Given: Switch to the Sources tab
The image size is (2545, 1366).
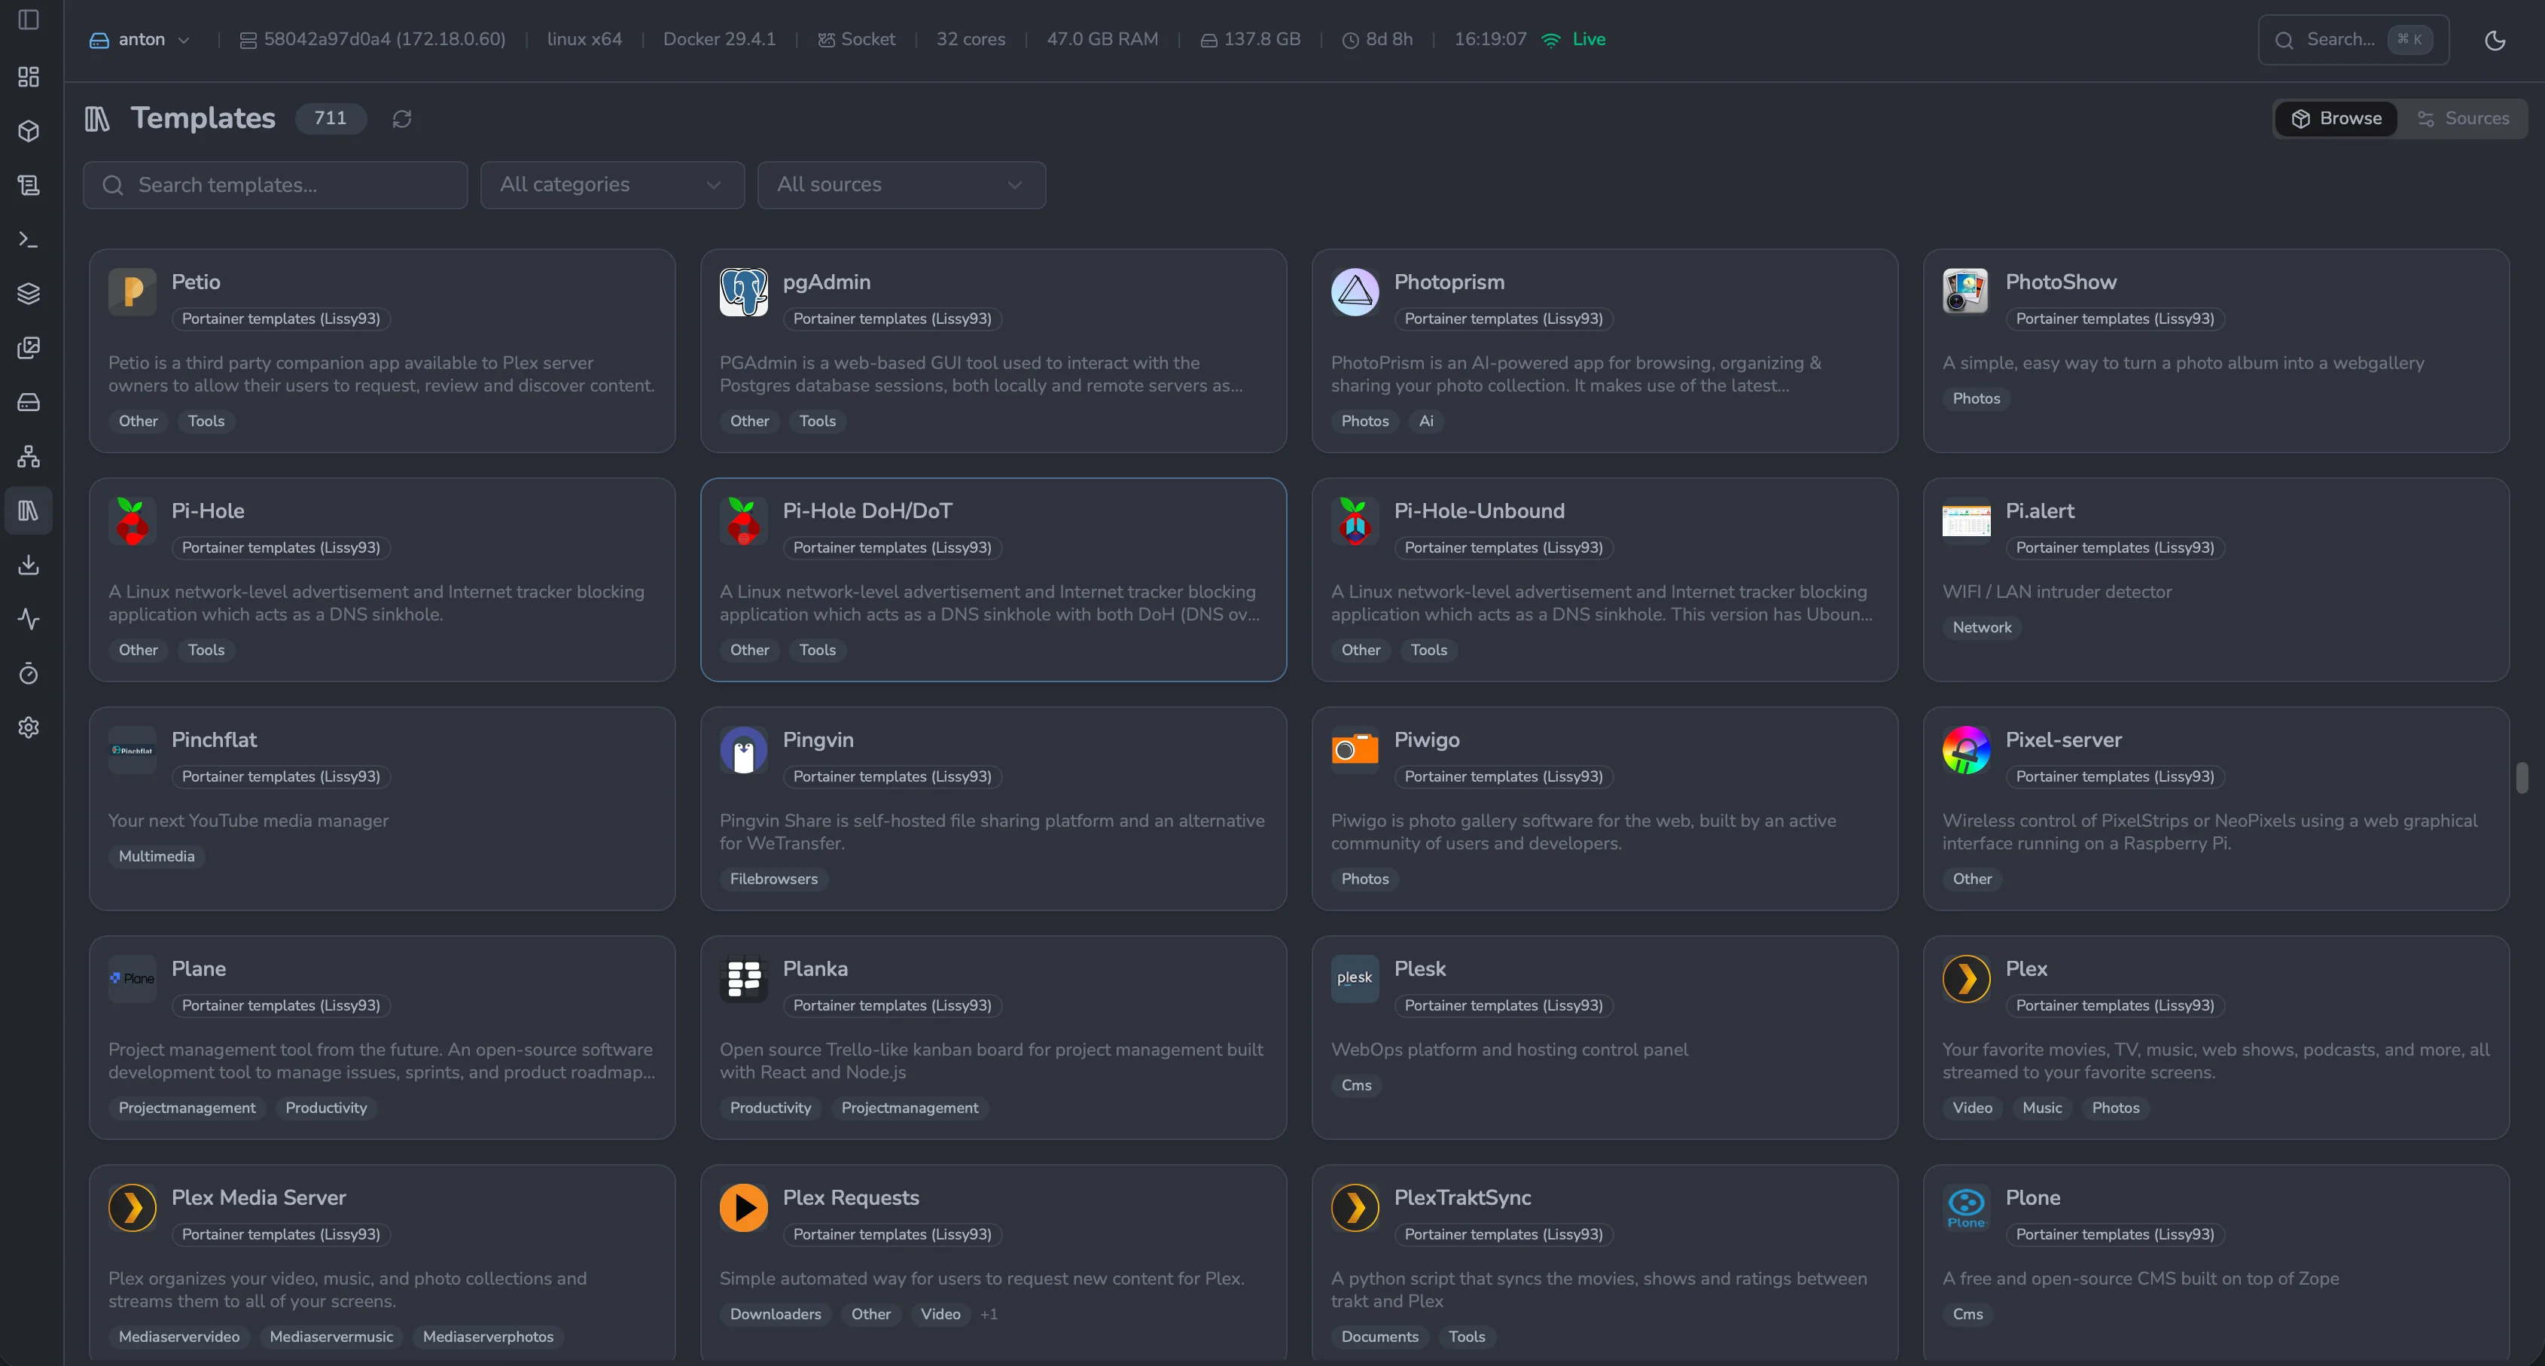Looking at the screenshot, I should [x=2462, y=118].
